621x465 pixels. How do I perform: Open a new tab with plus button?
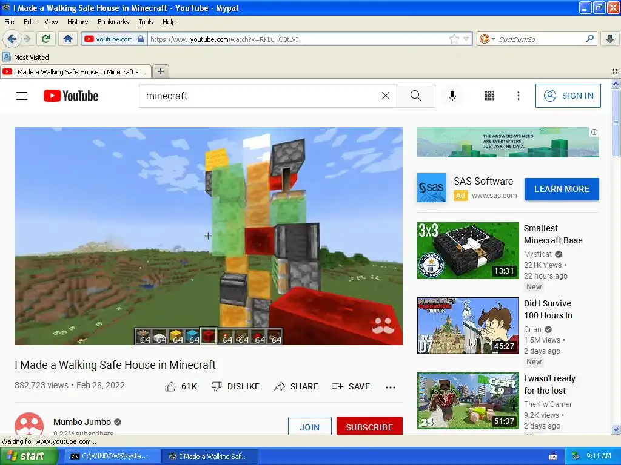coord(160,71)
